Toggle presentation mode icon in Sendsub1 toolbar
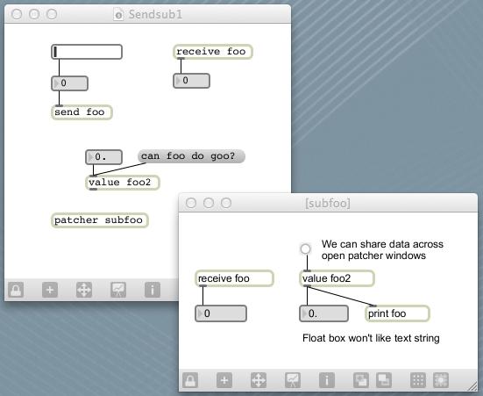 [x=118, y=290]
